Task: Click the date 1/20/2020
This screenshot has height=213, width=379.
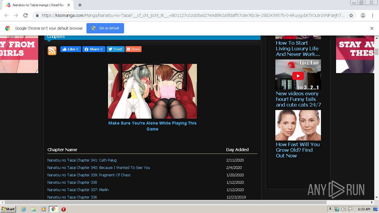Action: [235, 175]
